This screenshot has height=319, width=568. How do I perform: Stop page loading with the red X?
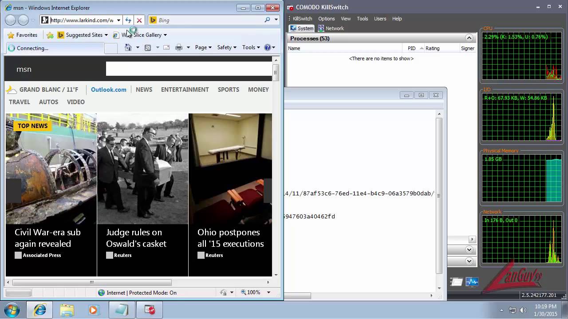(x=139, y=20)
